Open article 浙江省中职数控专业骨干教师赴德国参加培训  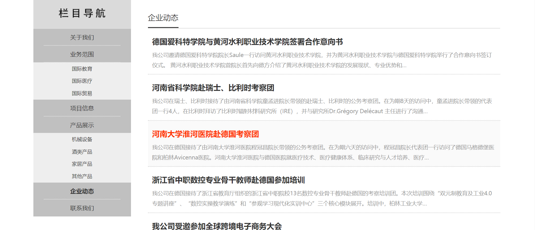[228, 180]
